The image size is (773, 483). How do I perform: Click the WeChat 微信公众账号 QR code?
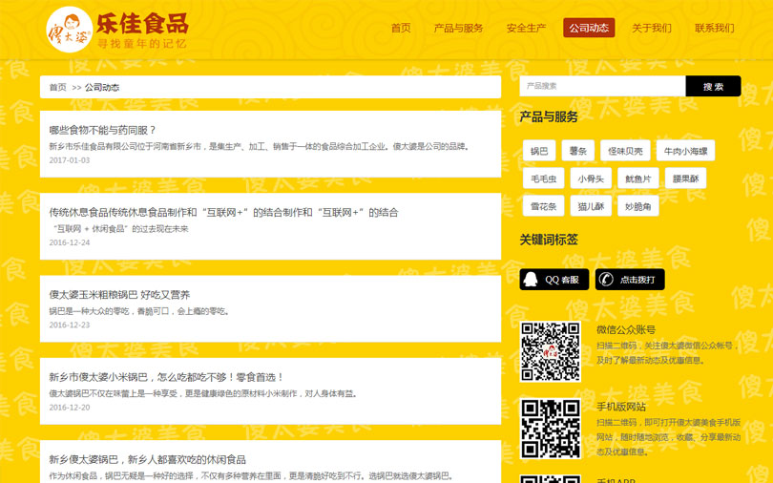[550, 351]
